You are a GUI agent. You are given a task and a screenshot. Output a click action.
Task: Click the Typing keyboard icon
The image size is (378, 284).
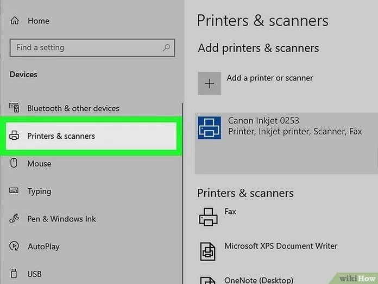point(15,191)
